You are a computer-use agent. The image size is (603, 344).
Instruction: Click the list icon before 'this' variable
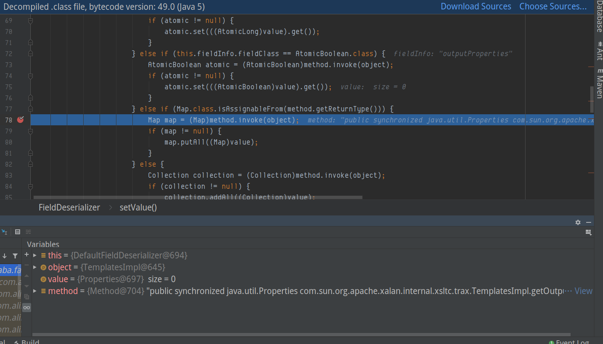(43, 256)
